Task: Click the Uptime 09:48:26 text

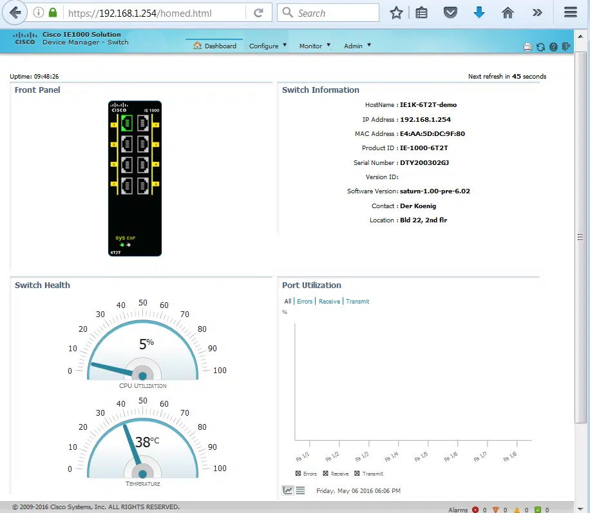Action: (34, 77)
